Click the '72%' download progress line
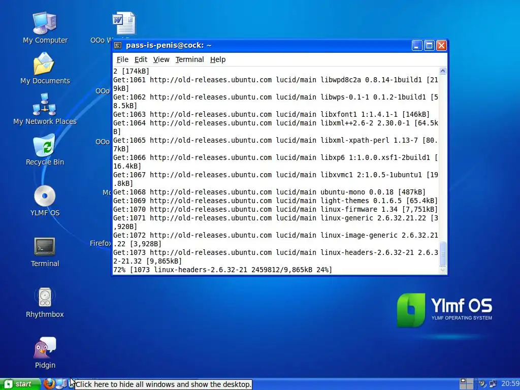Viewport: 520px width, 390px height. pyautogui.click(x=222, y=270)
